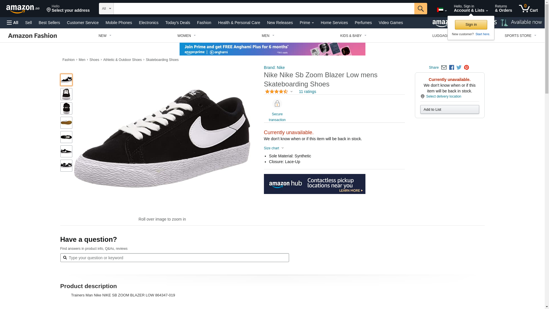Open country flag language selector
The image size is (549, 309).
point(441,10)
